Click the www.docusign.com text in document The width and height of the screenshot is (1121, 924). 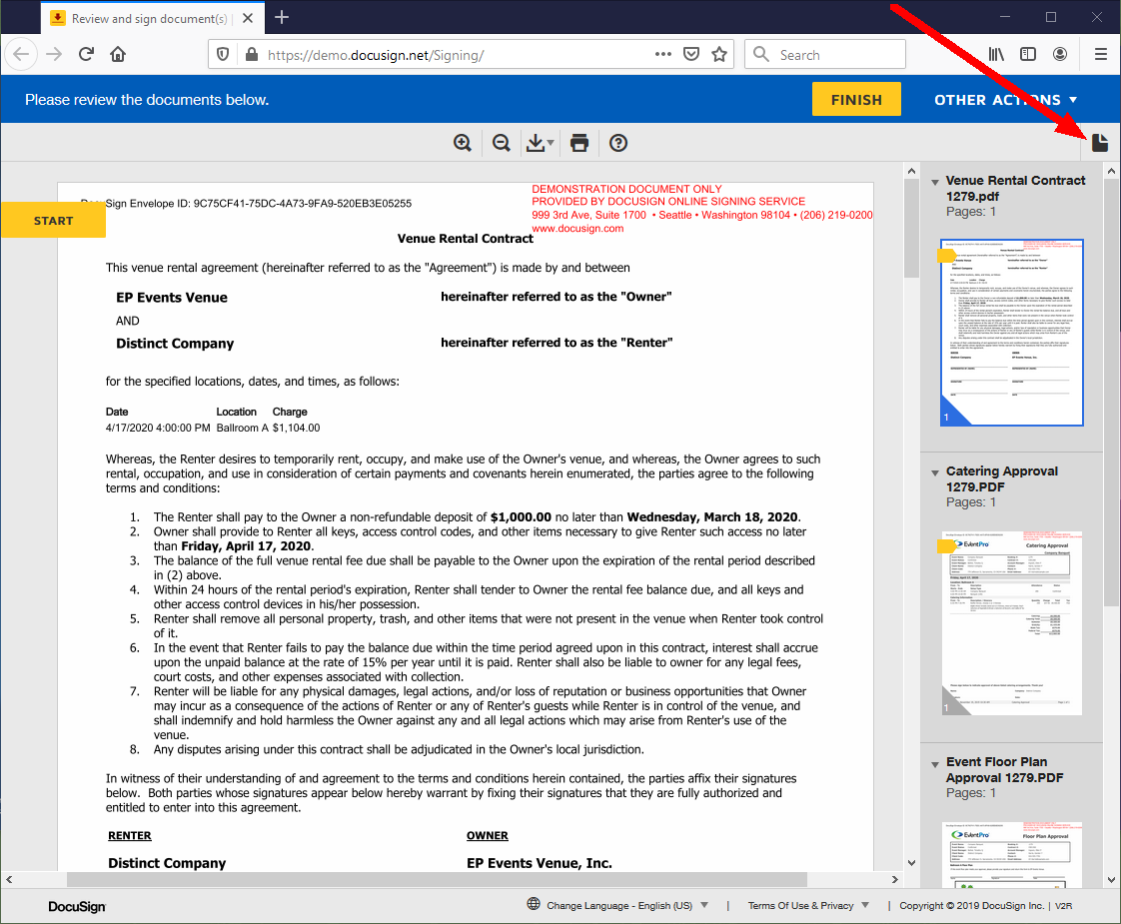point(577,229)
